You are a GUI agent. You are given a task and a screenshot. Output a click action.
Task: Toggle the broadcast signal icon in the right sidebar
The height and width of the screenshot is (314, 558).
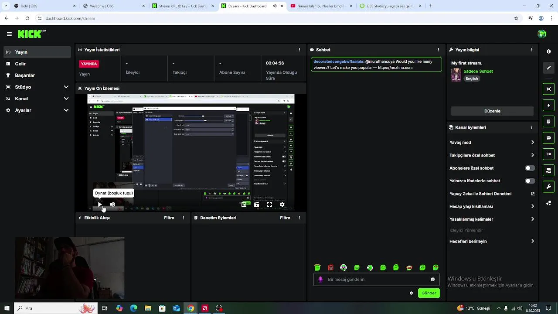[548, 154]
